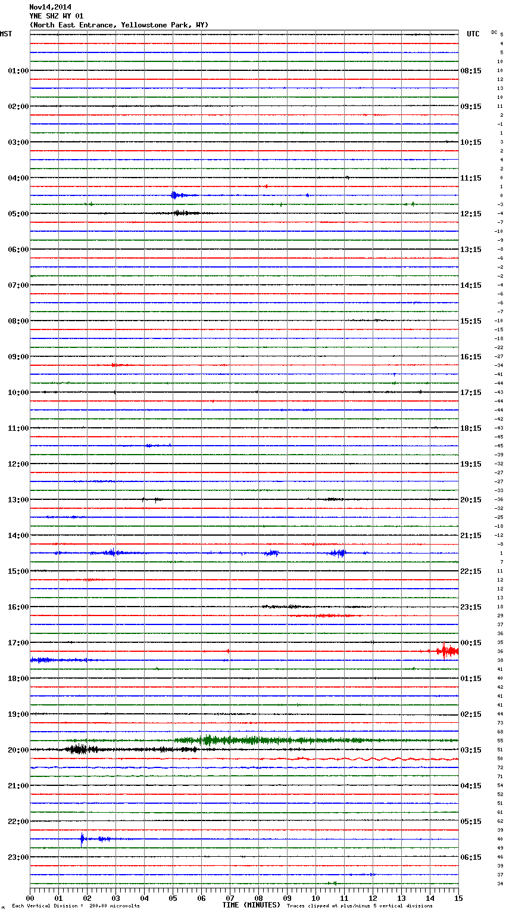Click minute 05 tick label on bottom axis

click(x=173, y=898)
